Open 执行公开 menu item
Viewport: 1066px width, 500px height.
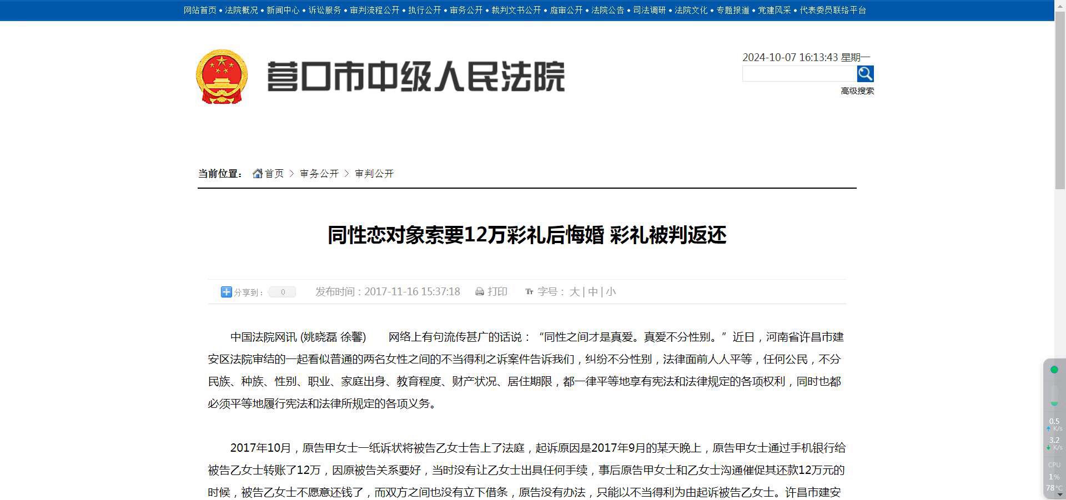click(425, 10)
